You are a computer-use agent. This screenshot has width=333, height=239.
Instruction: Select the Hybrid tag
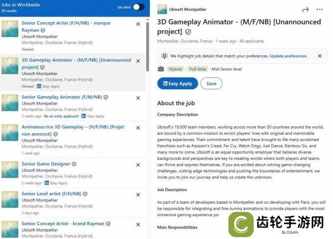[175, 69]
